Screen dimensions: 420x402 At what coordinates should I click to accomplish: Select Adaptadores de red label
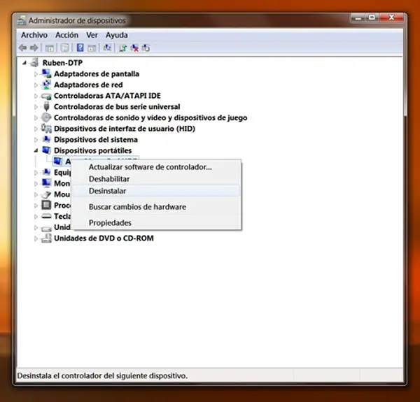[88, 85]
